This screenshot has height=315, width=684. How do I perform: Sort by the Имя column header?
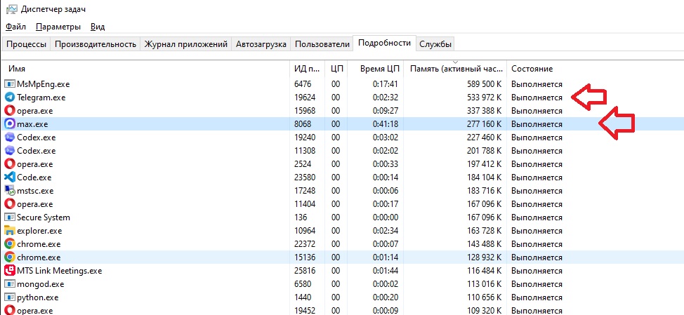146,69
